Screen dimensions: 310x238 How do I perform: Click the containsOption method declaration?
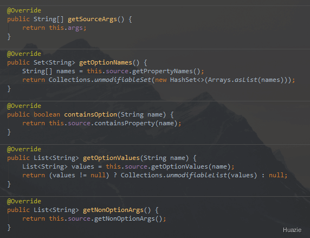[x=91, y=114]
